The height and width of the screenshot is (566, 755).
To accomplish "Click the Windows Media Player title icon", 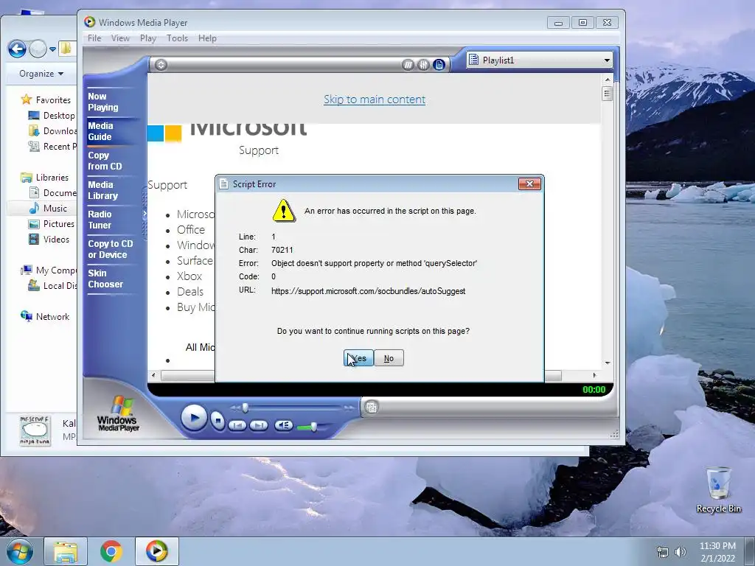I will pos(89,22).
